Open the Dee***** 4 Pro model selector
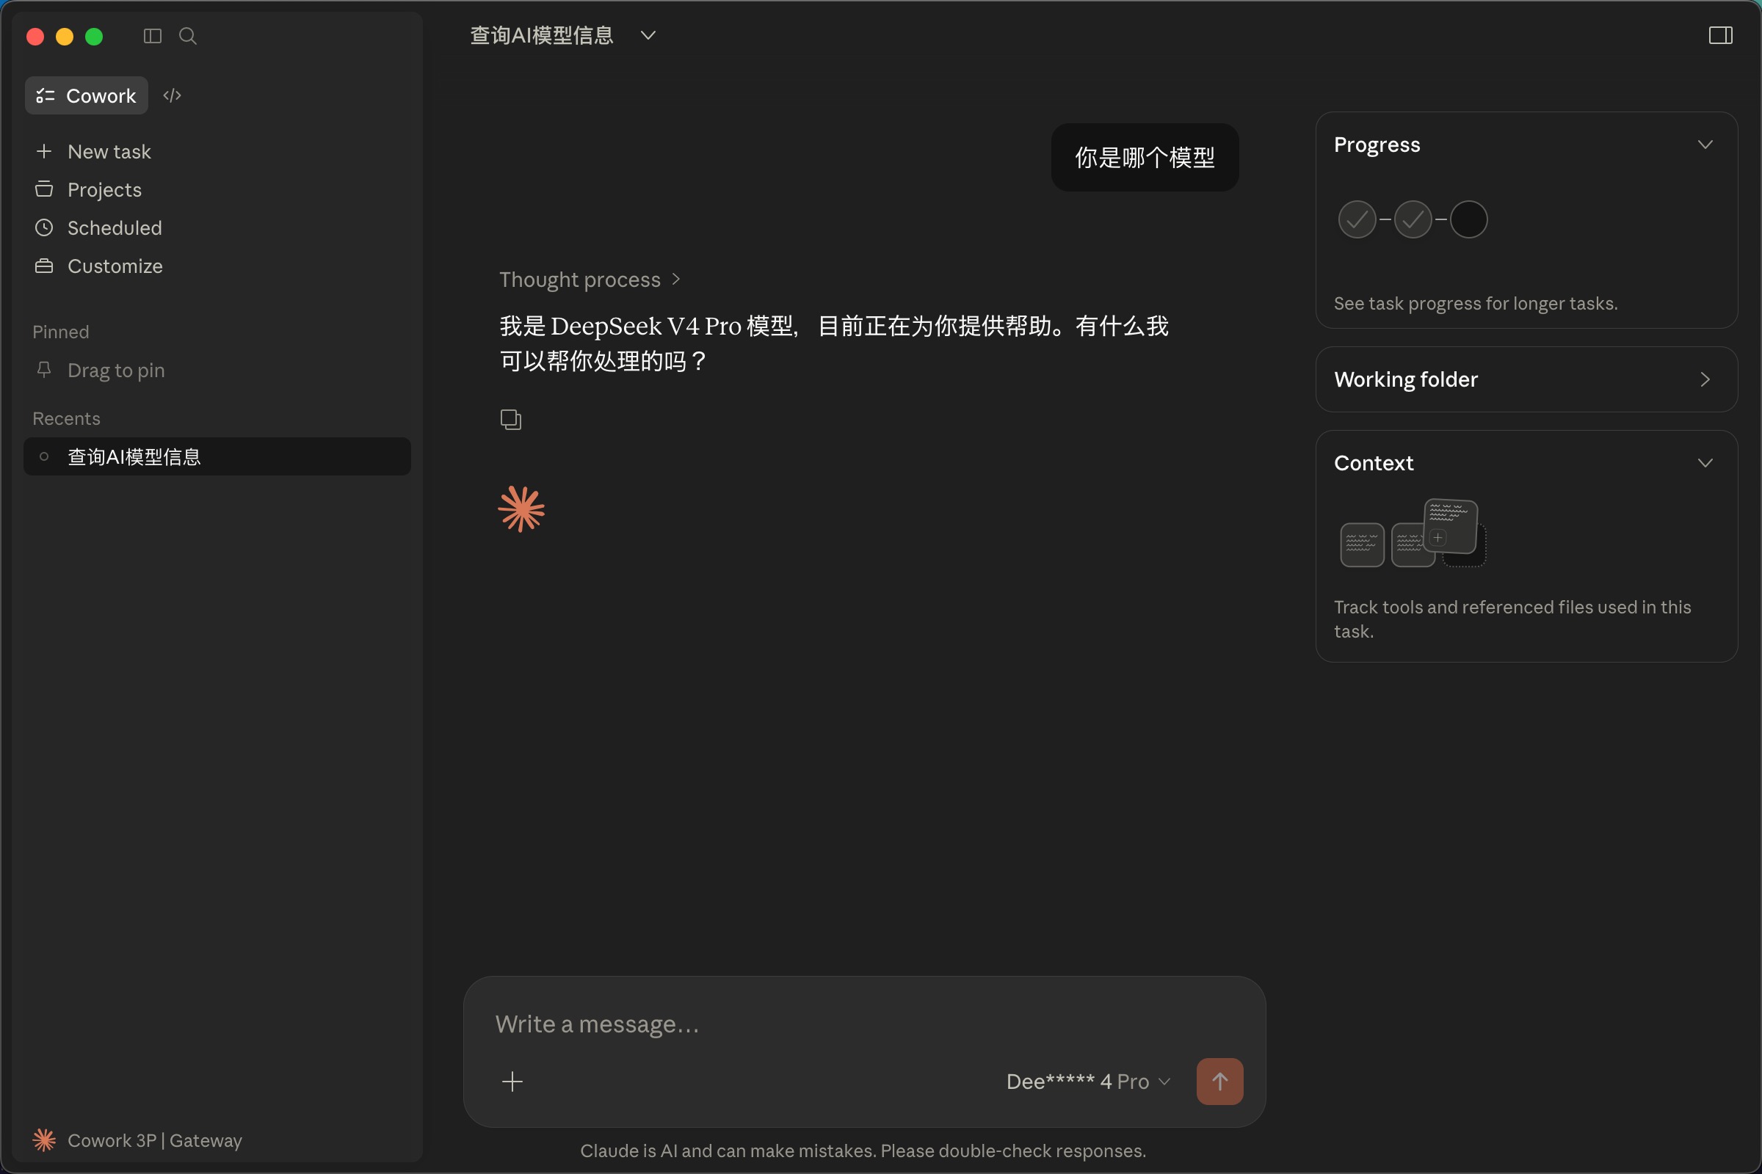 click(1088, 1081)
